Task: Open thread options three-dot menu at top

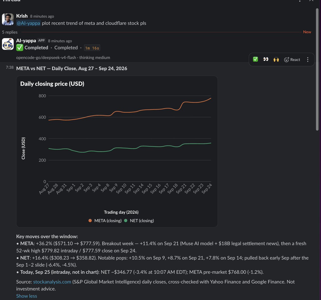Action: click(300, 1)
